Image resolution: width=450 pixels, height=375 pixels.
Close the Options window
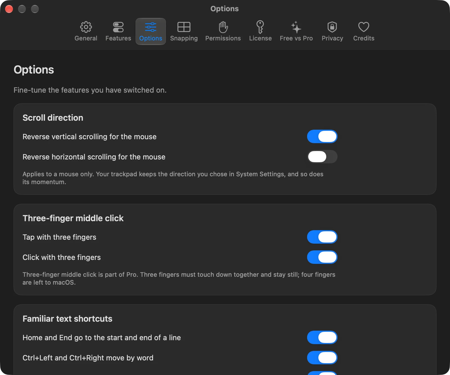pyautogui.click(x=9, y=9)
